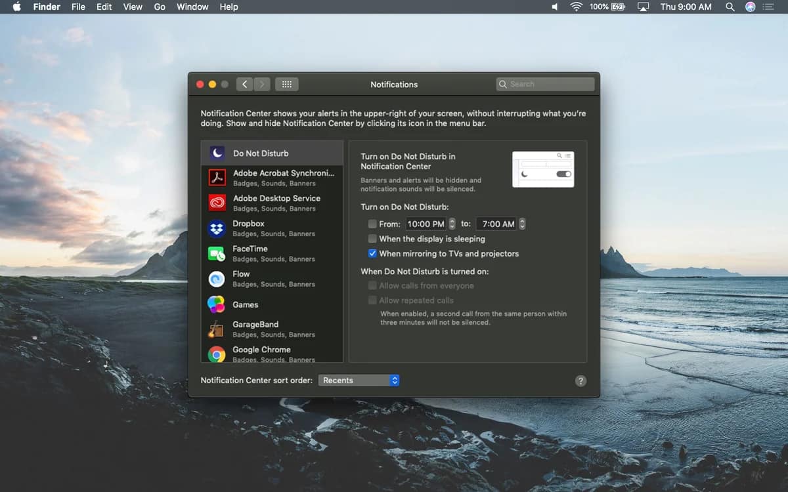Image resolution: width=788 pixels, height=492 pixels.
Task: Open Notification Center sort order dropdown
Action: point(359,380)
